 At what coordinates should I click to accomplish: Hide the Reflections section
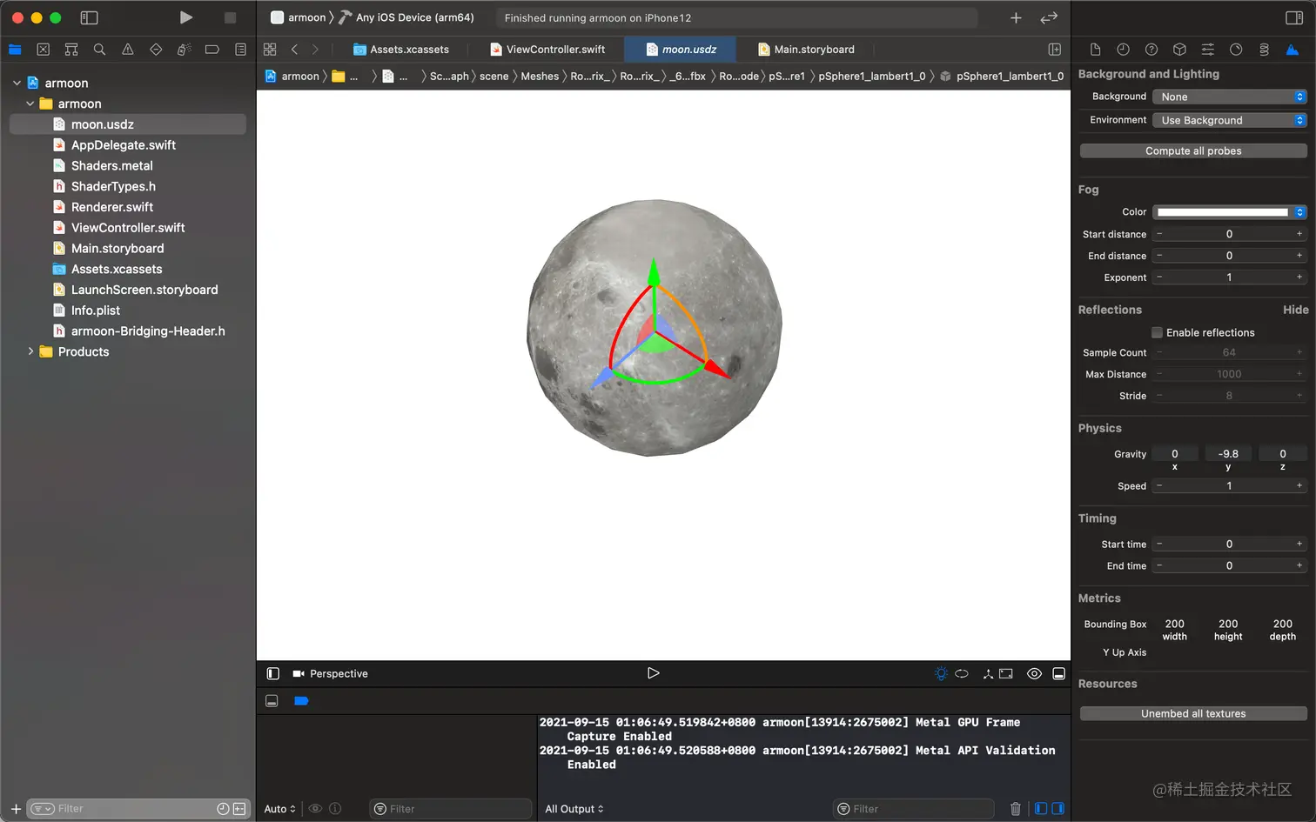tap(1295, 310)
